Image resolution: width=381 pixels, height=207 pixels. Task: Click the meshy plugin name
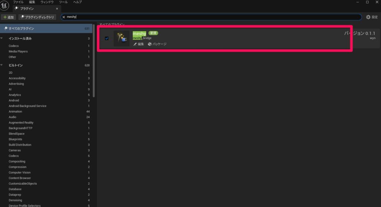140,34
